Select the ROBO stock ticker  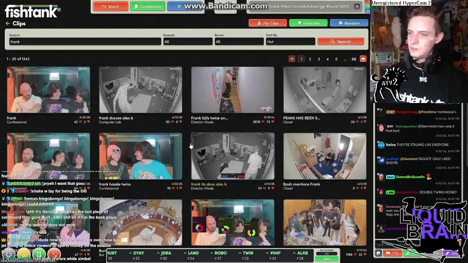[218, 255]
